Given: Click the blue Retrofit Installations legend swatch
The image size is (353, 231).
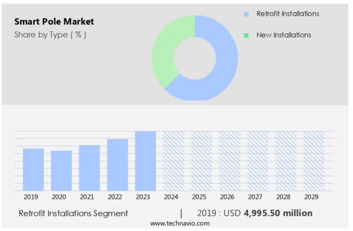Looking at the screenshot, I should (x=246, y=14).
